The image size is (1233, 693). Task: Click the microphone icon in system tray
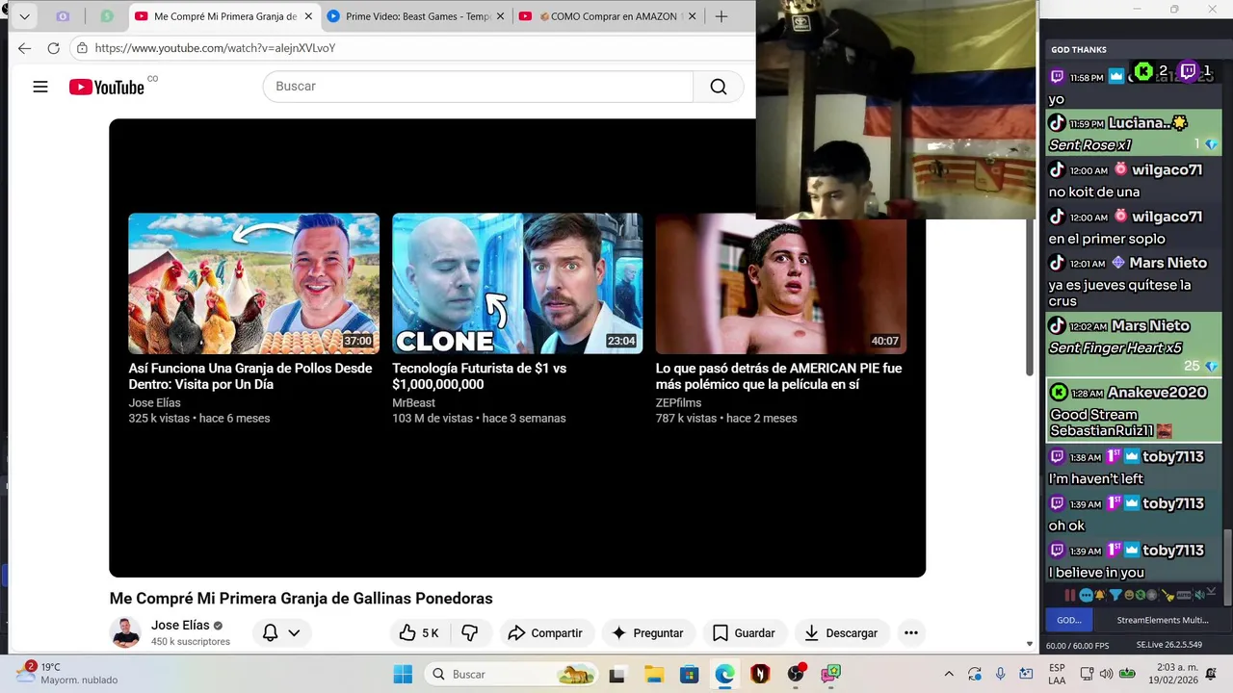(1001, 674)
